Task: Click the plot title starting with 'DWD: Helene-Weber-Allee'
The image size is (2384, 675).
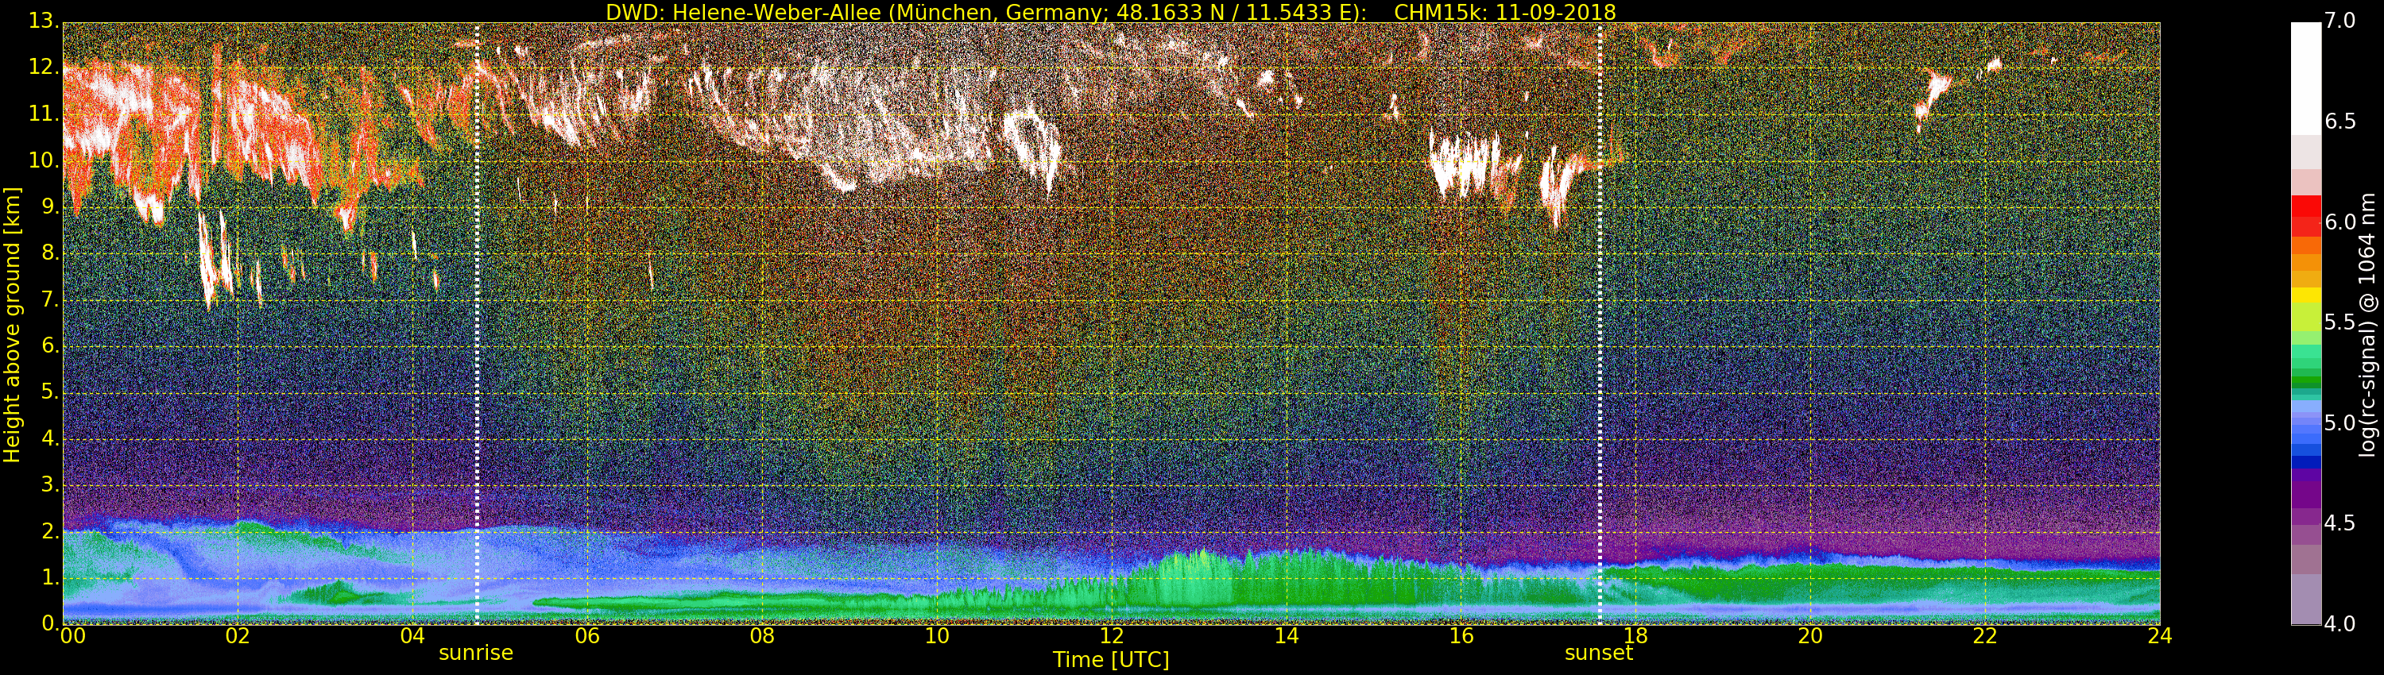Action: tap(1111, 12)
